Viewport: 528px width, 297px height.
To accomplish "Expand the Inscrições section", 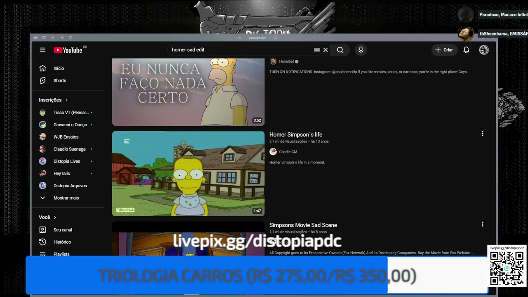I will [x=53, y=100].
